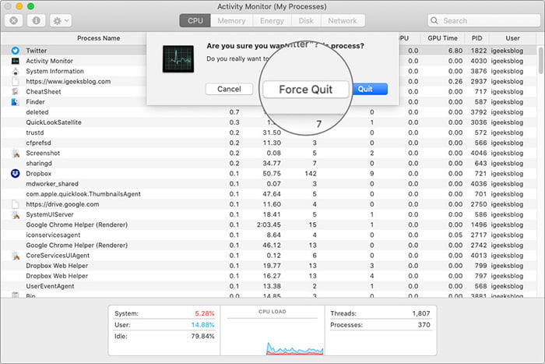Image resolution: width=545 pixels, height=364 pixels.
Task: Click the vertical scrollbar of process list
Action: pyautogui.click(x=541, y=61)
